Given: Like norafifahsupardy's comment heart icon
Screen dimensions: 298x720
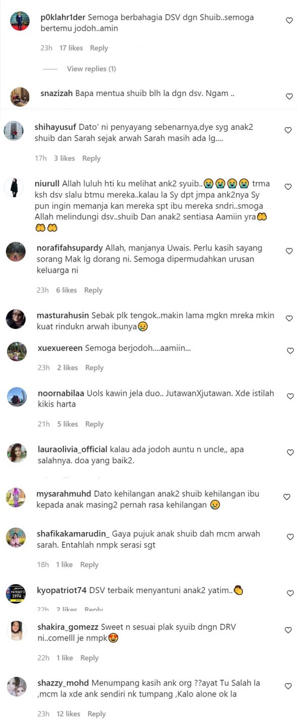Looking at the screenshot, I should [x=289, y=251].
